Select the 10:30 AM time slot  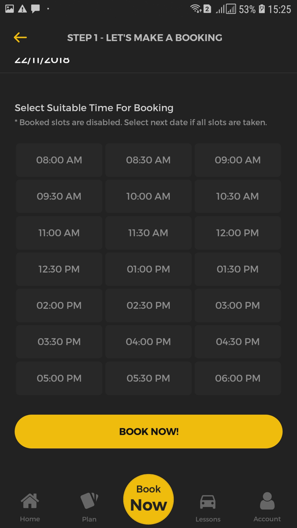tap(238, 196)
